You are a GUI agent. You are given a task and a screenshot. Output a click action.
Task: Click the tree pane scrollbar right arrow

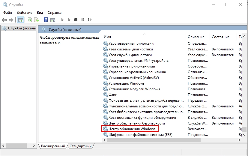[x=34, y=145]
